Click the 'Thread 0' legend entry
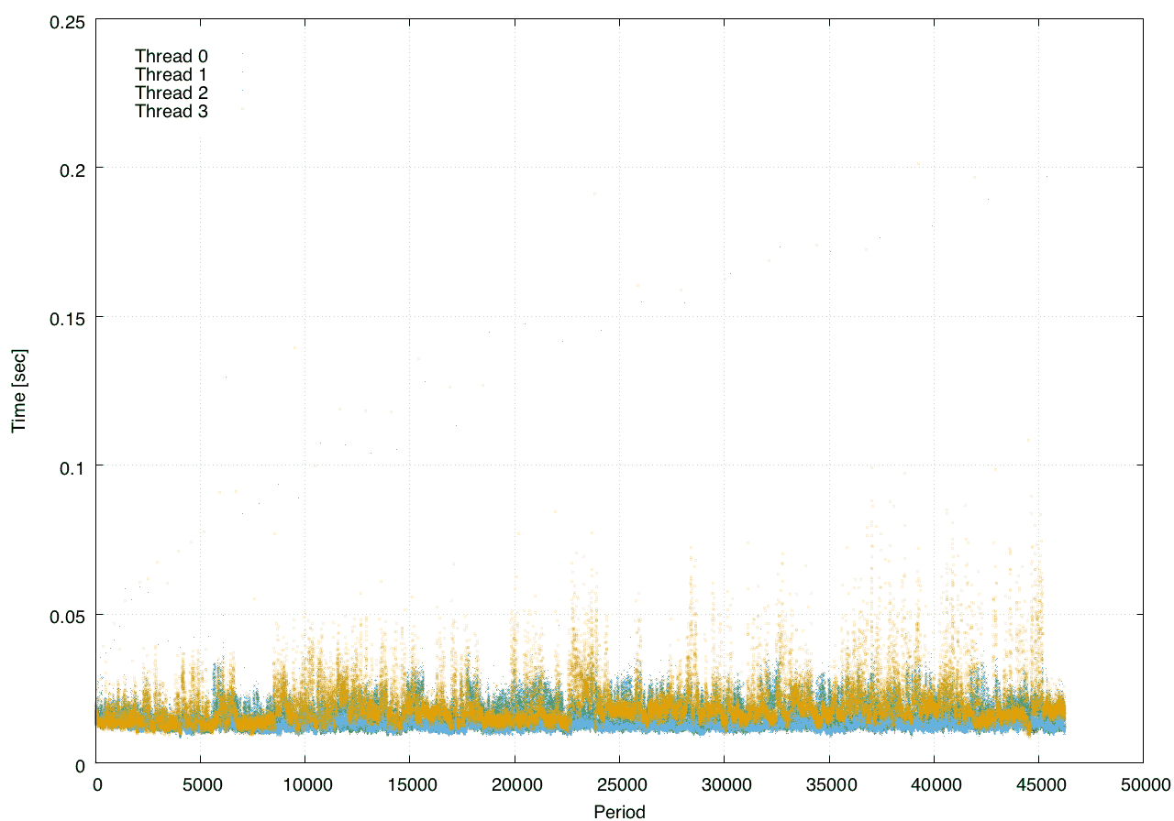This screenshot has height=821, width=1174. point(172,56)
